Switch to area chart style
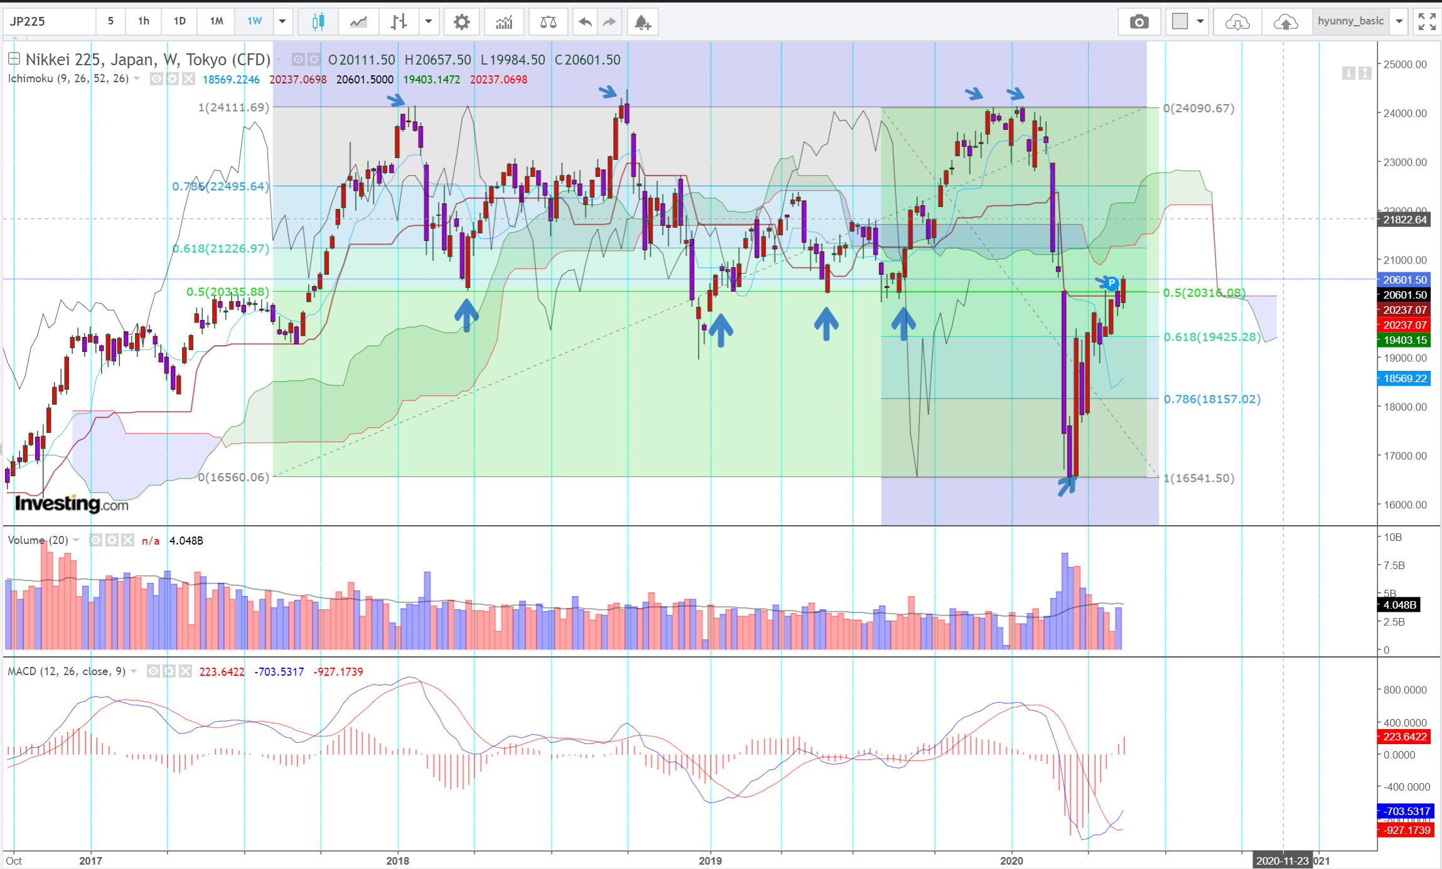The image size is (1442, 869). pyautogui.click(x=358, y=22)
